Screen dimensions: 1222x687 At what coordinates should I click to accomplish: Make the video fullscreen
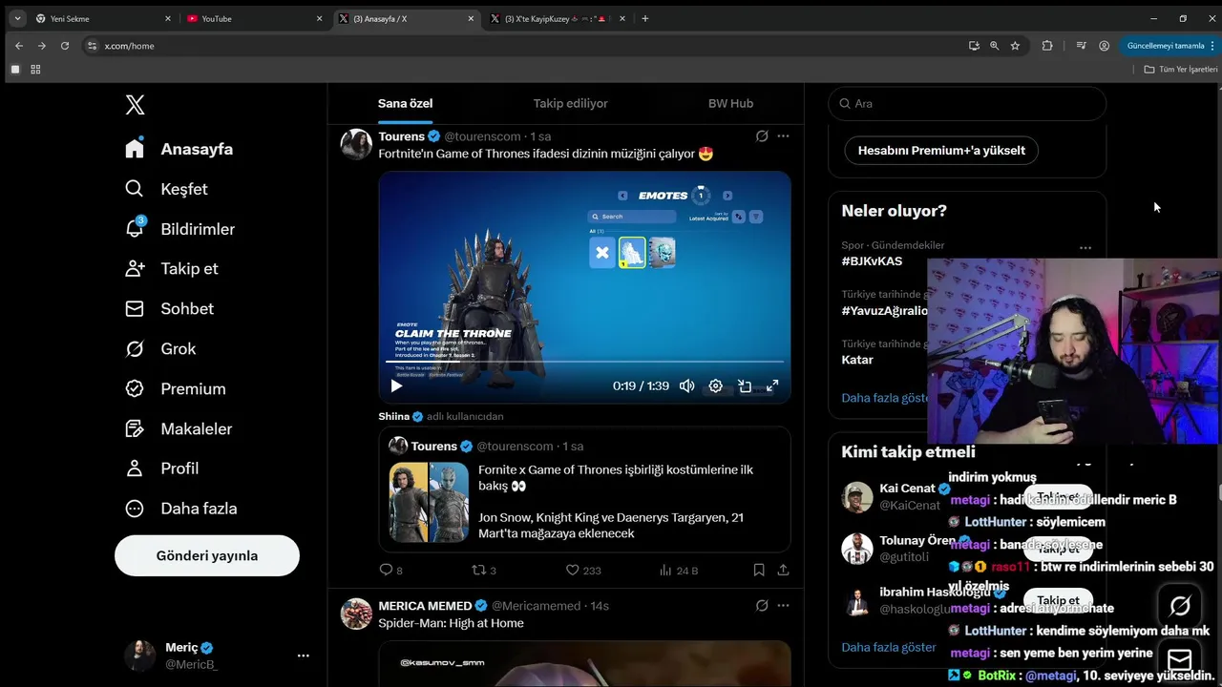click(772, 385)
